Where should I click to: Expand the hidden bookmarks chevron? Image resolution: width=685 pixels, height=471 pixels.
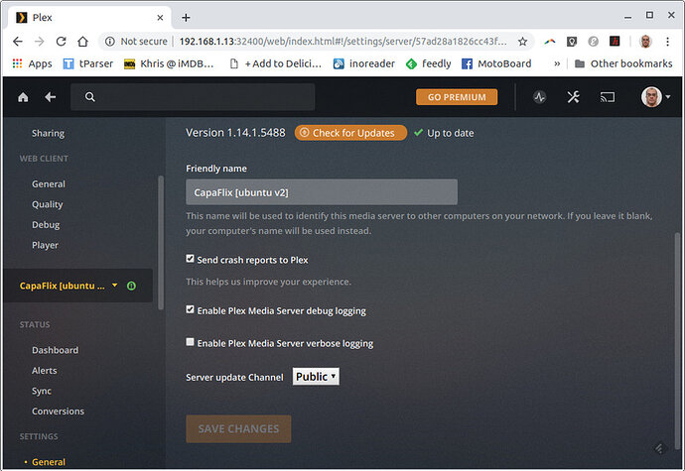(x=557, y=63)
